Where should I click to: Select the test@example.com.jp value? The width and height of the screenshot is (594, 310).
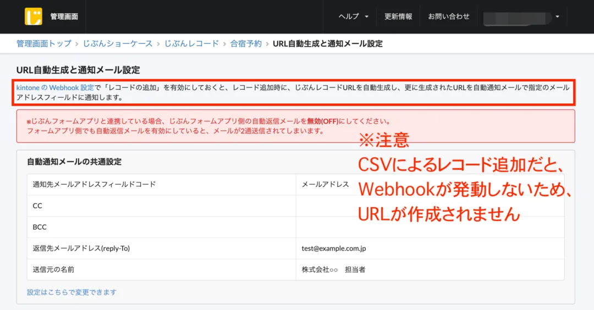334,248
